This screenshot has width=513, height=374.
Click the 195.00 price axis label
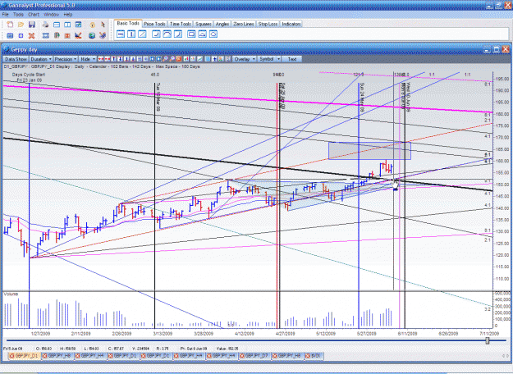pos(502,79)
